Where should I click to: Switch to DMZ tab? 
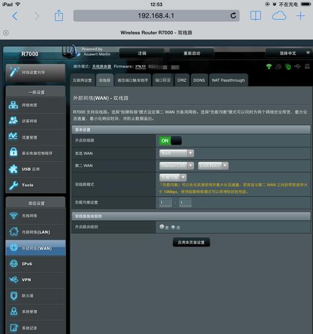[x=182, y=80]
